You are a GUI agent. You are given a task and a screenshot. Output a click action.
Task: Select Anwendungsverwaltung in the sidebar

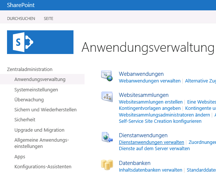(40, 80)
